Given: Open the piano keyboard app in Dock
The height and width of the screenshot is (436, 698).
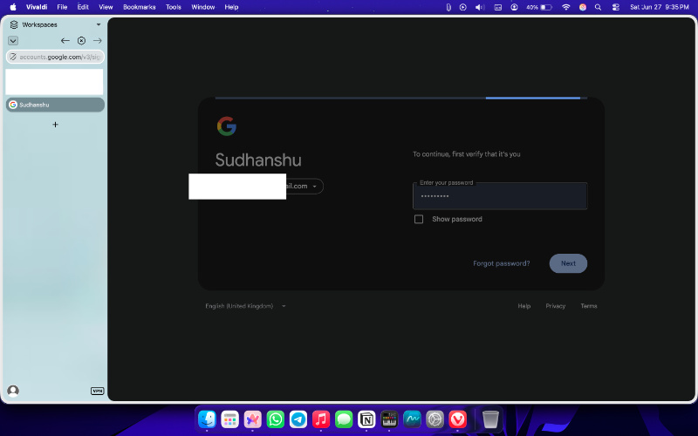Looking at the screenshot, I should coord(389,419).
